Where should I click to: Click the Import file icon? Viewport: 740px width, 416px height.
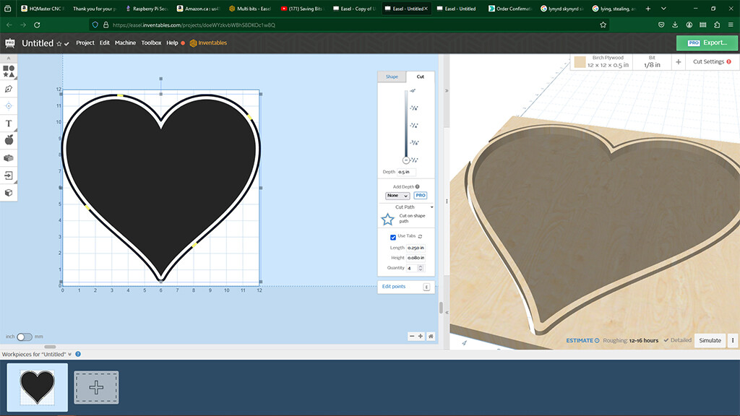tap(9, 175)
